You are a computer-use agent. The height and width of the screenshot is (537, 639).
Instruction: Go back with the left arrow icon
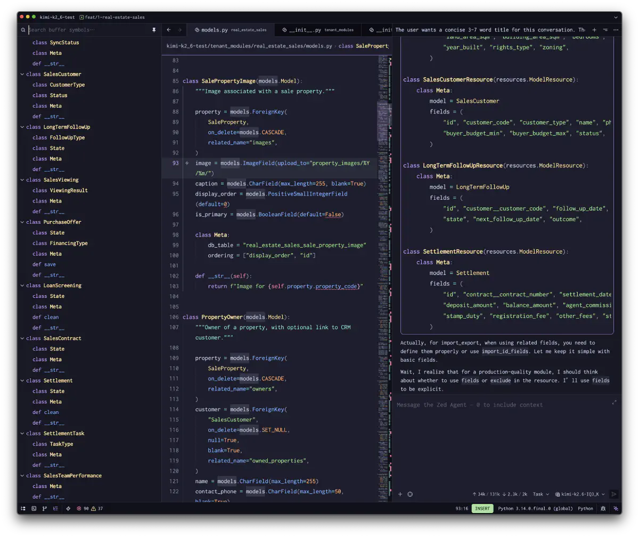(169, 30)
